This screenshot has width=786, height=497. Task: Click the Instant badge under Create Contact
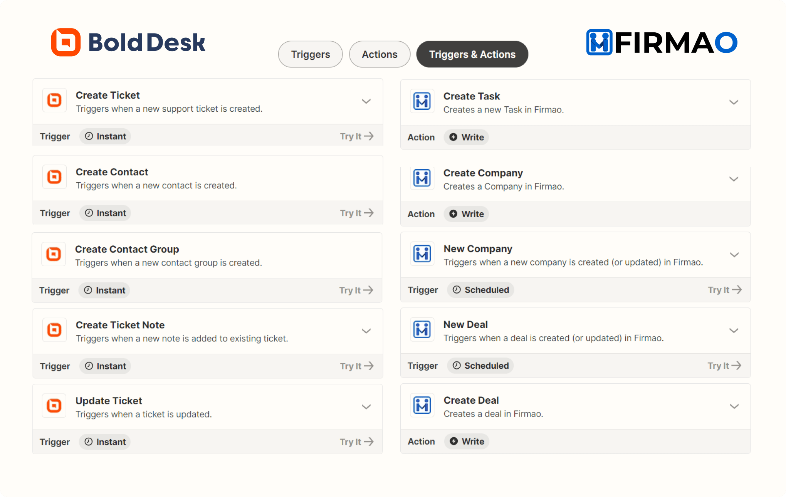(105, 213)
